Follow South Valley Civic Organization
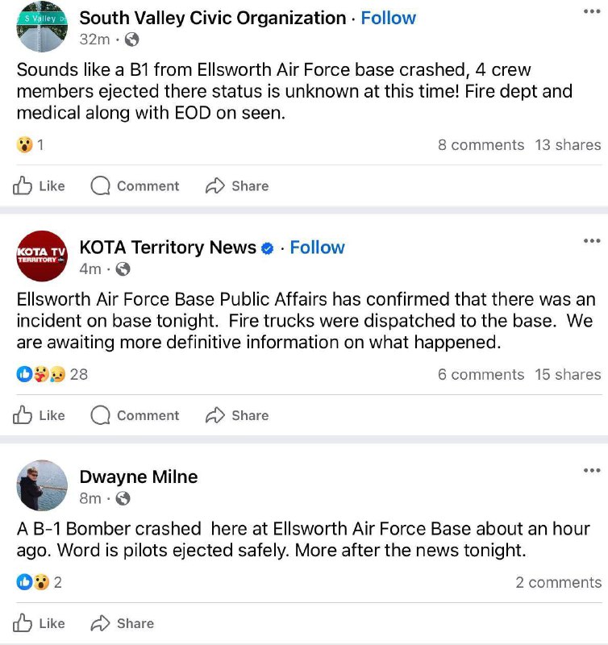Image resolution: width=608 pixels, height=645 pixels. (x=389, y=18)
